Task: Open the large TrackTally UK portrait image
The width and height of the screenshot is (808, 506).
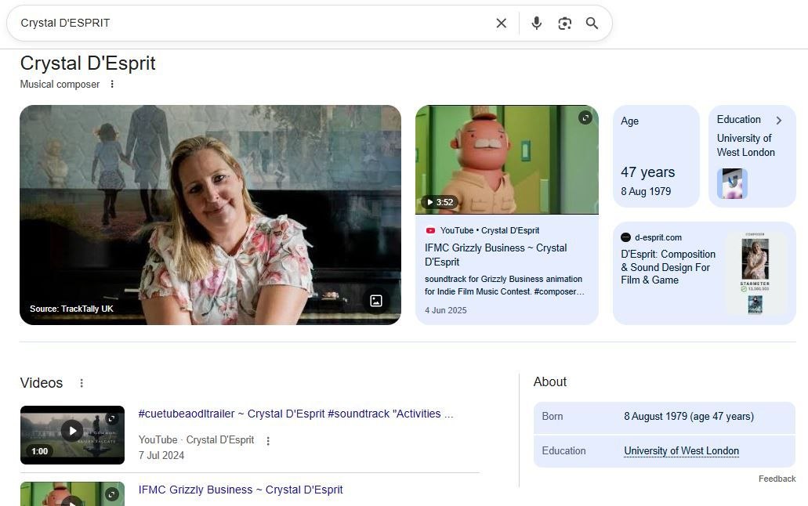Action: (x=210, y=215)
